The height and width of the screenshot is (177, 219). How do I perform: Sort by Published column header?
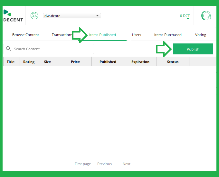point(108,61)
